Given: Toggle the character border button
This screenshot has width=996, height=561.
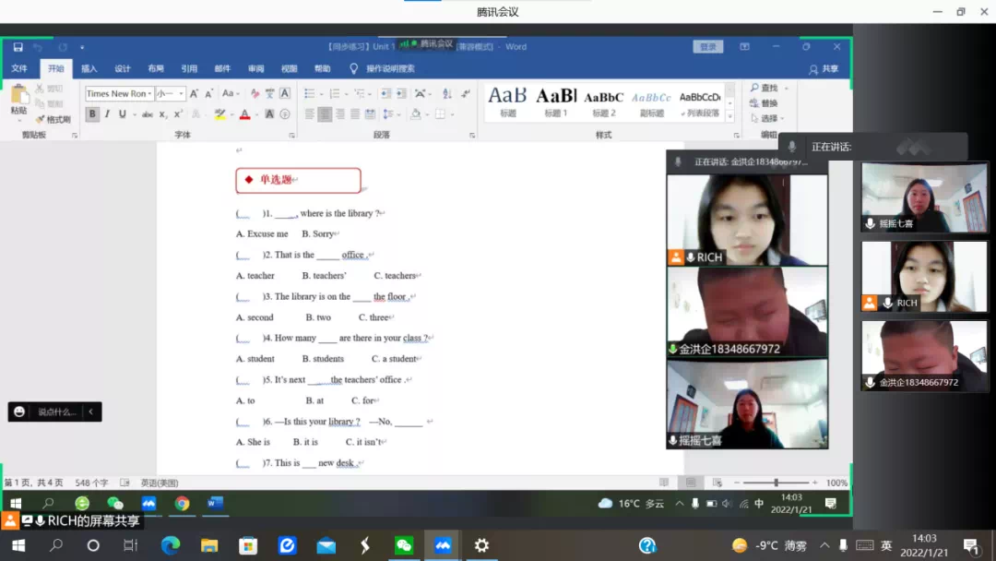Looking at the screenshot, I should click(x=285, y=93).
